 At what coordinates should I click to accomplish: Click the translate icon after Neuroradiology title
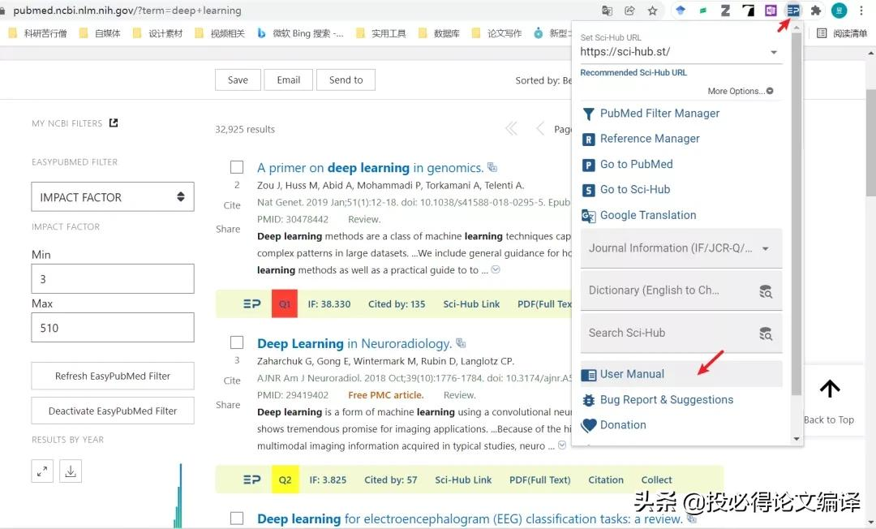click(461, 342)
